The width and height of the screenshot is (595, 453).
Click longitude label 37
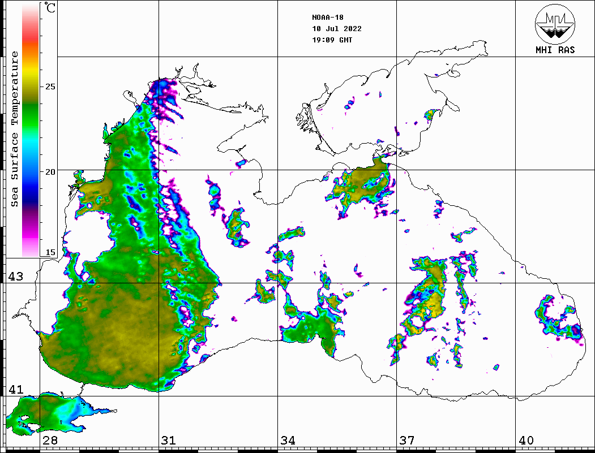[x=407, y=441]
